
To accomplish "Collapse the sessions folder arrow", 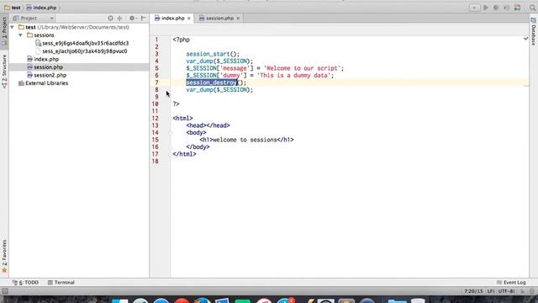I will [x=20, y=35].
